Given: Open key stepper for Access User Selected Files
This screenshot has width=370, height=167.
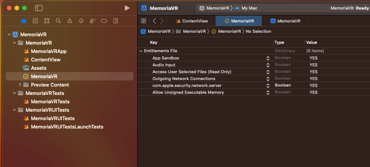Looking at the screenshot, I should point(268,72).
